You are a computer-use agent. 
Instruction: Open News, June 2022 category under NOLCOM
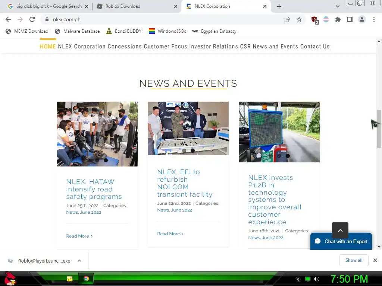tap(175, 210)
